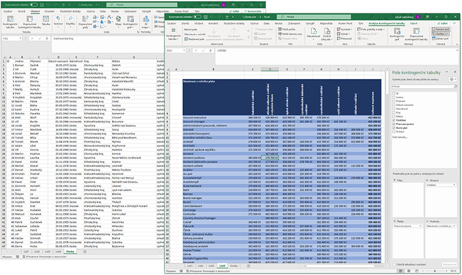Open the Name Box dropdown in front window

184,51
